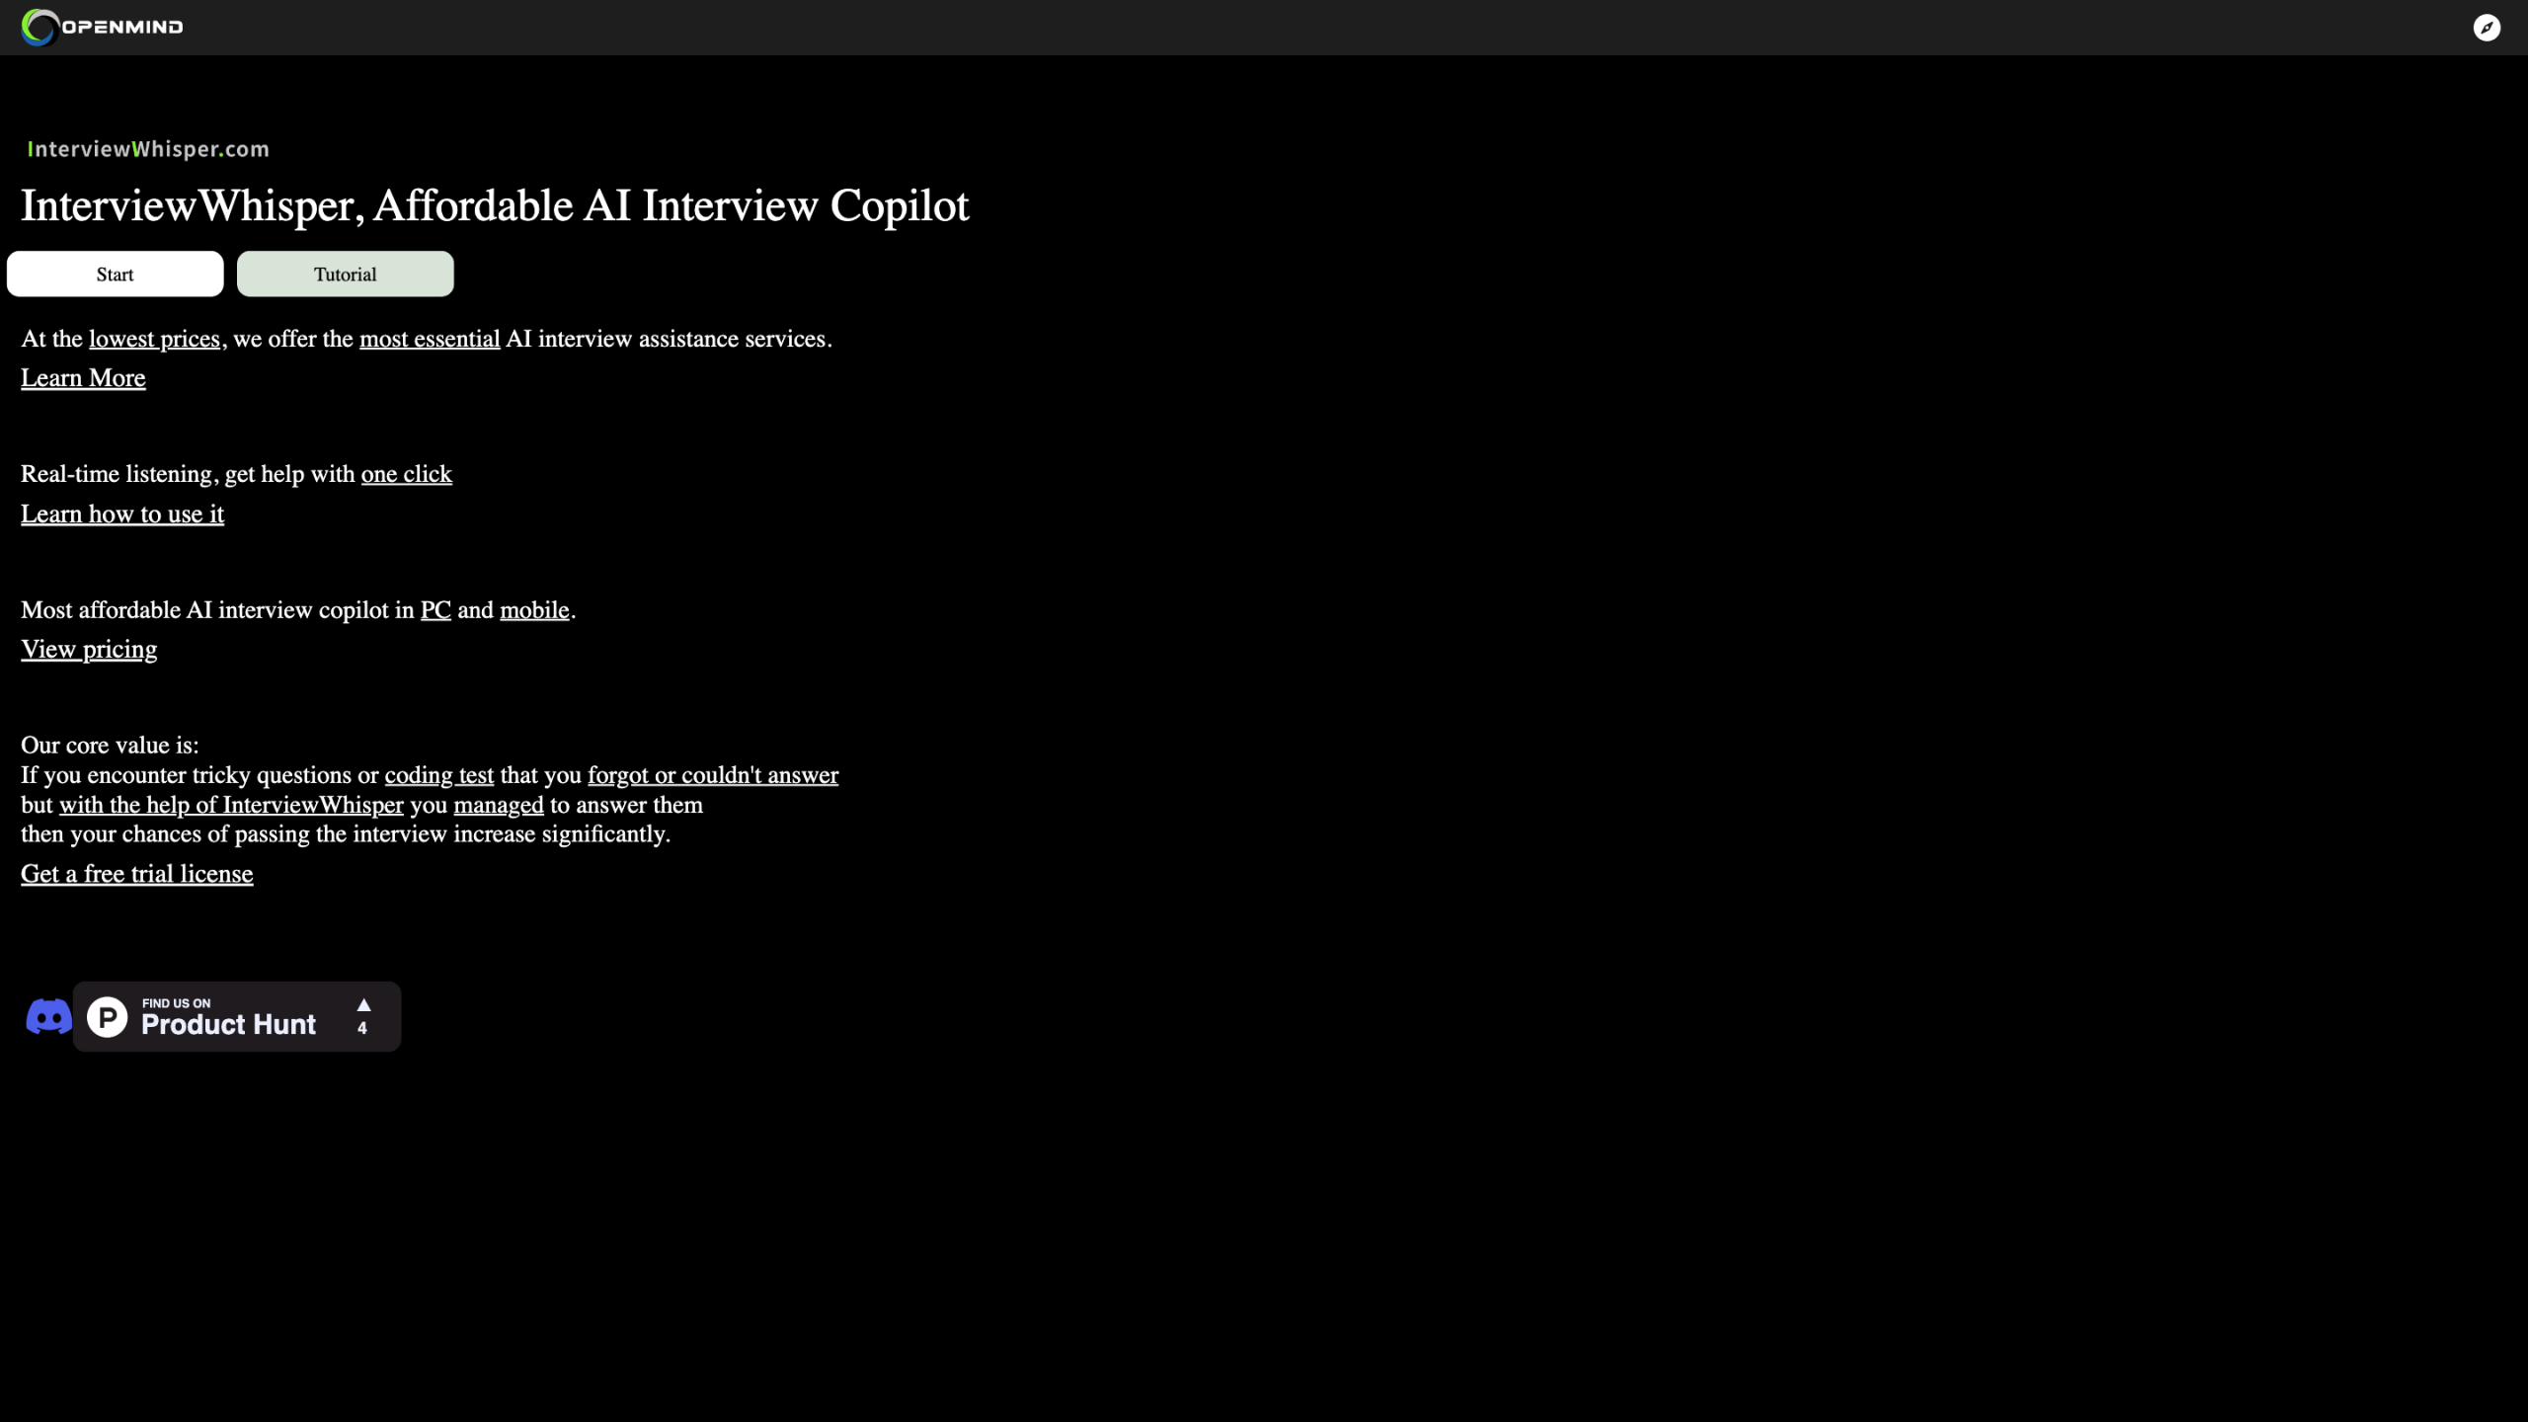The width and height of the screenshot is (2528, 1422).
Task: Open the Tutorial button
Action: 346,274
